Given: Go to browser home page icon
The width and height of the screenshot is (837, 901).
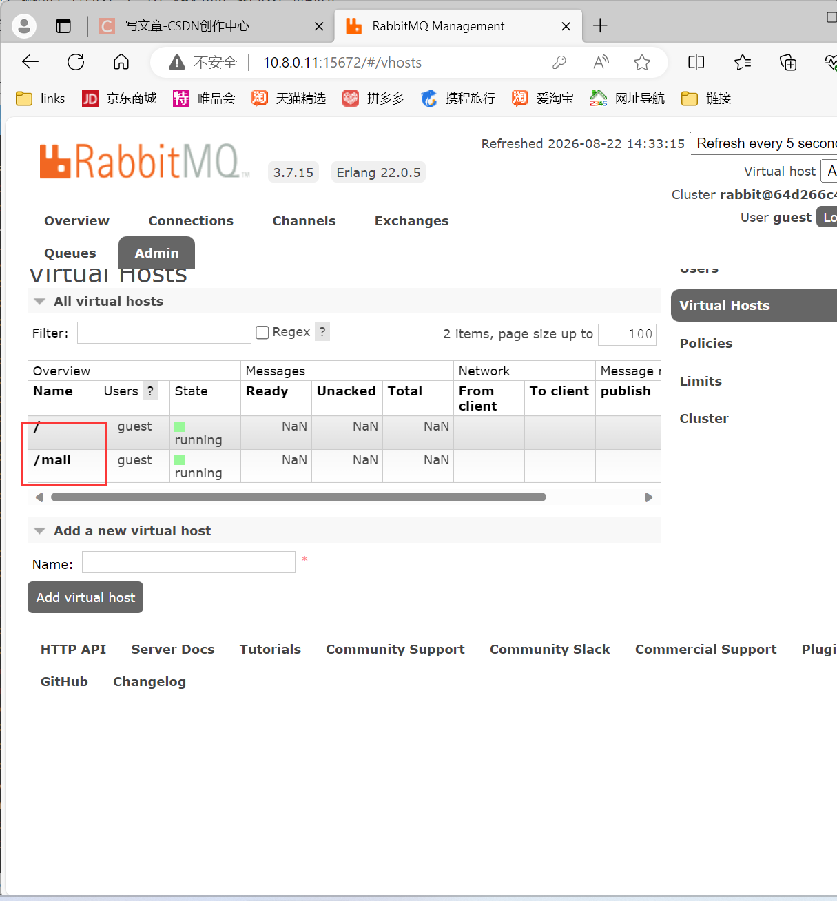Looking at the screenshot, I should point(121,63).
